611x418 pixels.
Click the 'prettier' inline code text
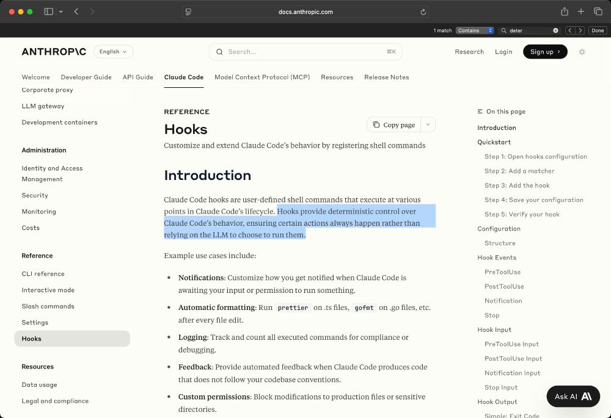tap(293, 308)
